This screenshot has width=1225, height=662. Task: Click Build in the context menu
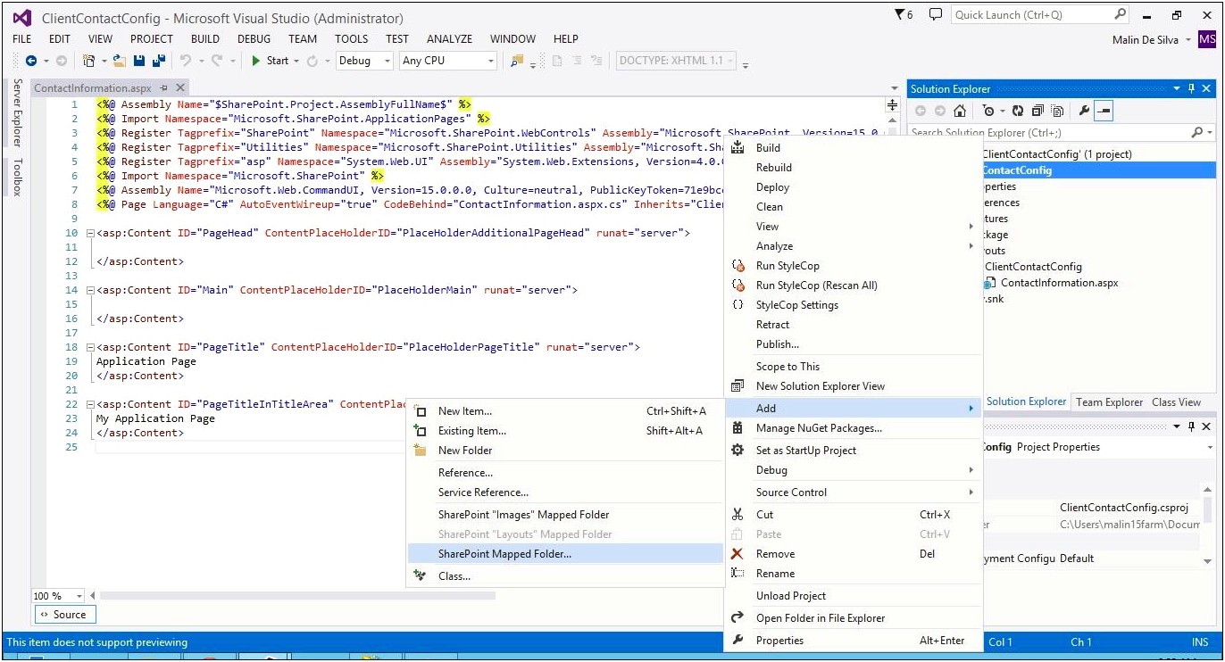click(853, 148)
